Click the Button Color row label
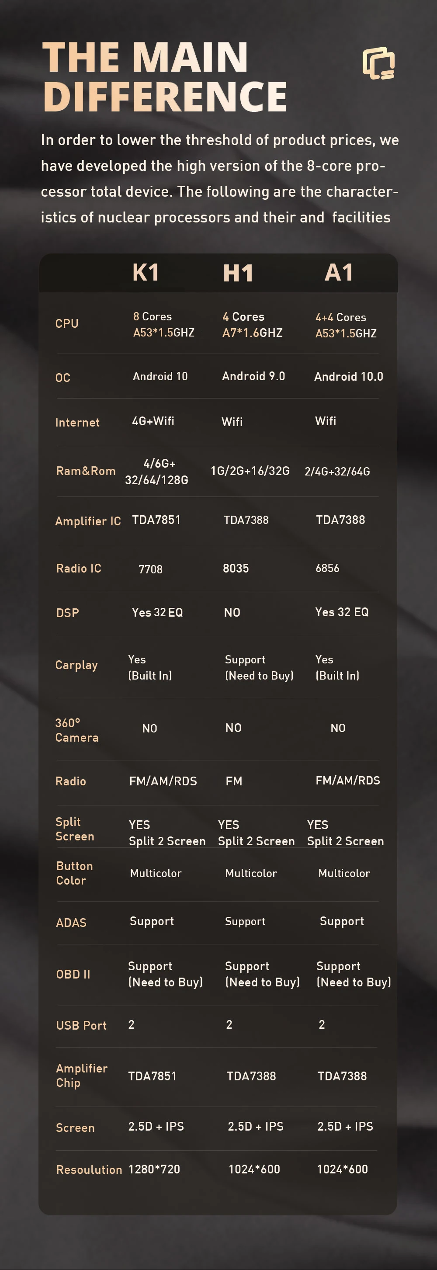 pos(74,873)
